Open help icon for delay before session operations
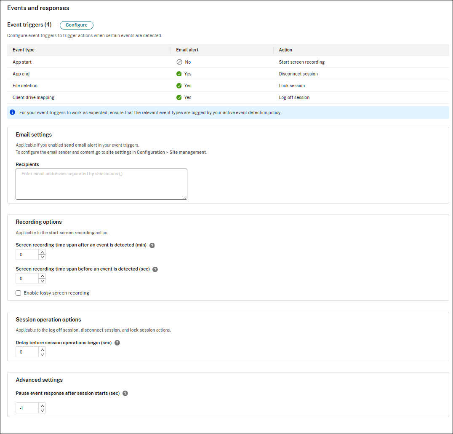Screen dimensions: 453x434 pos(117,343)
